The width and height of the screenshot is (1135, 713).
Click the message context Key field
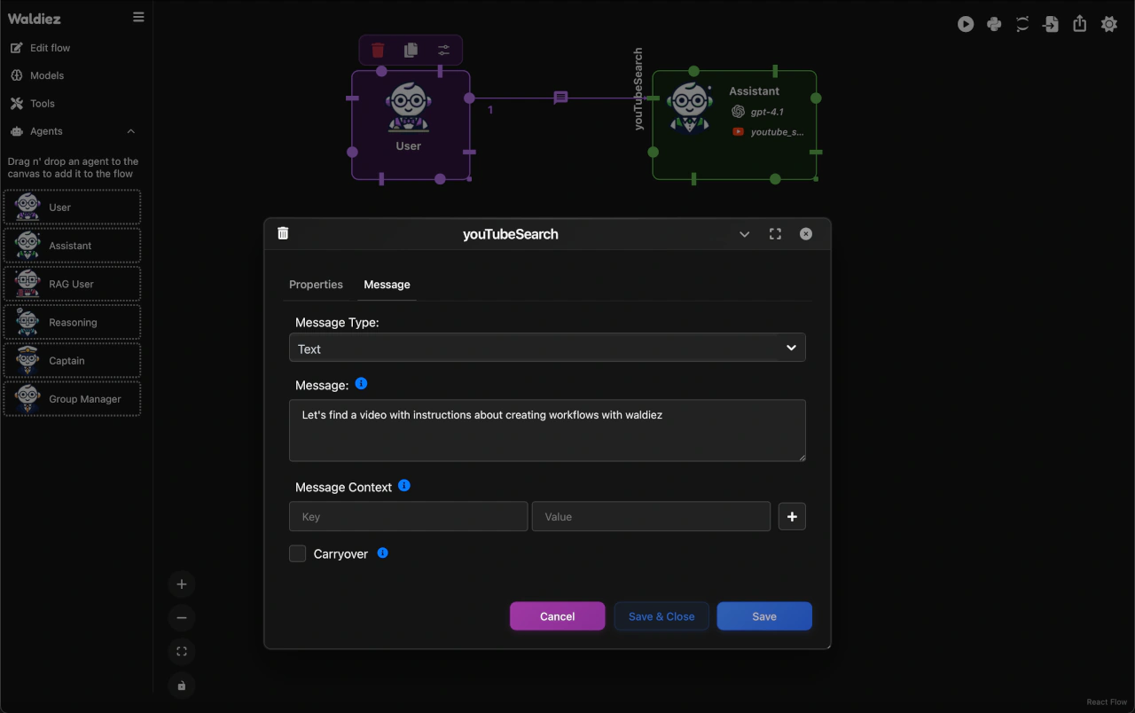point(408,516)
